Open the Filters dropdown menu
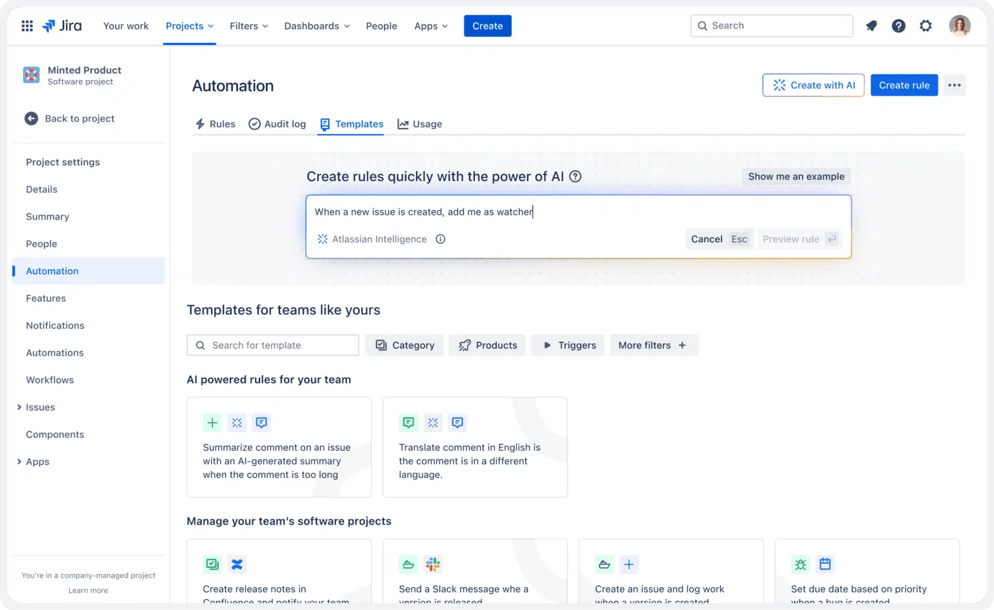994x610 pixels. coord(248,26)
